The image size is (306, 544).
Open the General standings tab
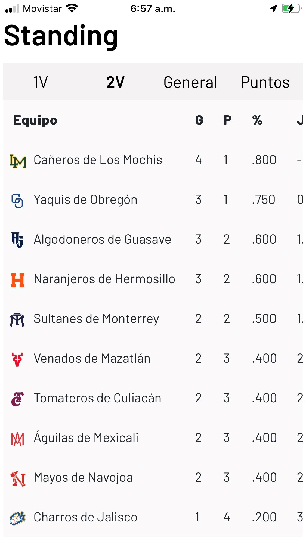pos(190,82)
